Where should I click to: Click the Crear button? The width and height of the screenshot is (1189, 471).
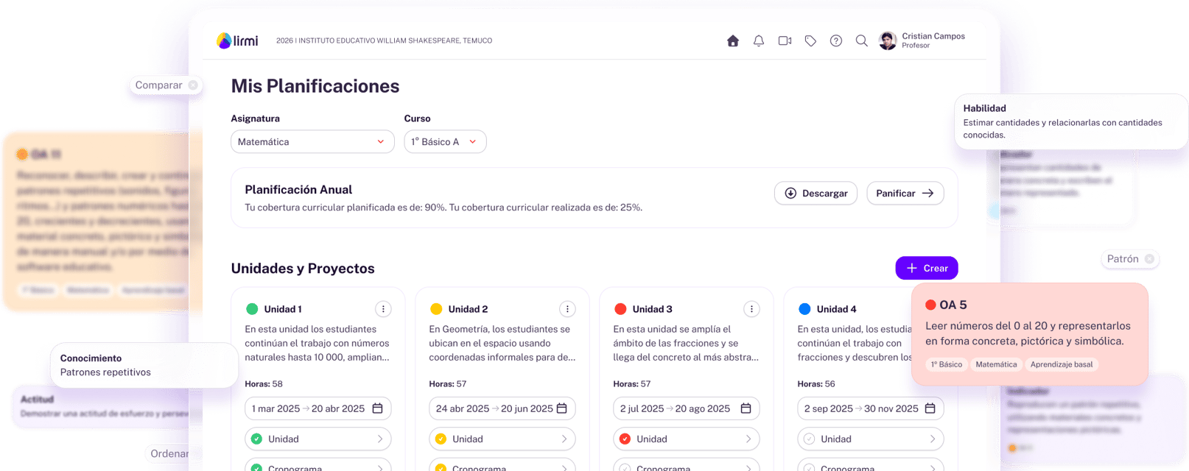click(x=927, y=268)
